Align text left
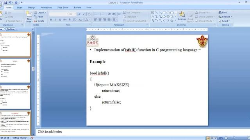 coord(95,20)
